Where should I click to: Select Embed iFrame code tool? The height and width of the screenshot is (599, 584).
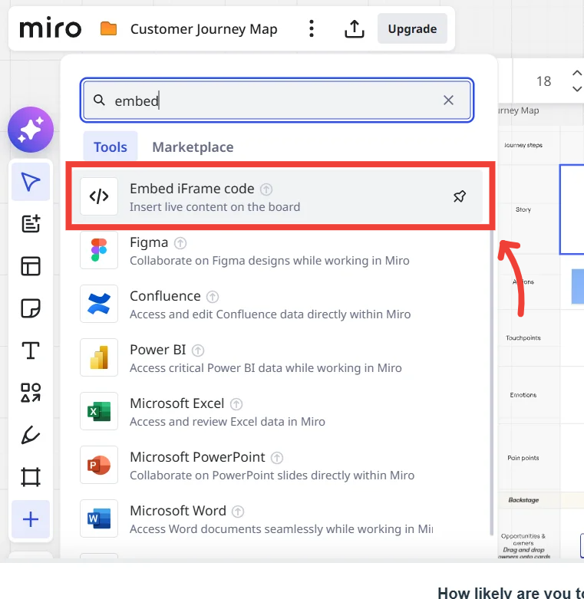point(277,196)
